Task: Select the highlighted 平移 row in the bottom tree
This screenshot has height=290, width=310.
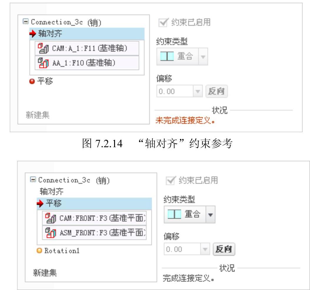Action: pyautogui.click(x=94, y=204)
